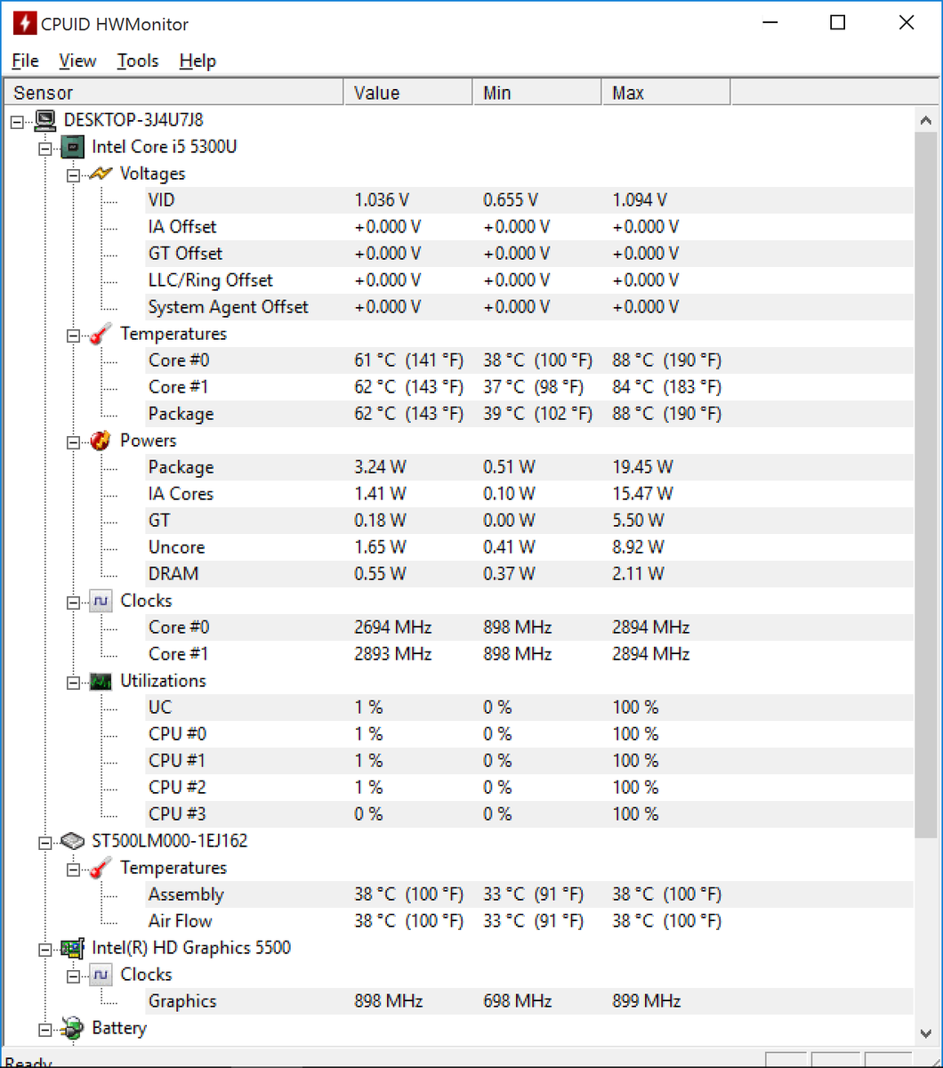Select the LLC/Ring Offset row
This screenshot has width=943, height=1068.
point(530,280)
